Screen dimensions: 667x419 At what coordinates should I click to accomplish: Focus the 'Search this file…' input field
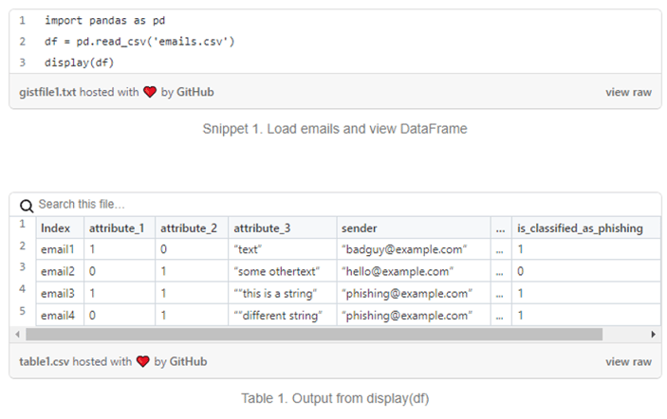[x=82, y=205]
